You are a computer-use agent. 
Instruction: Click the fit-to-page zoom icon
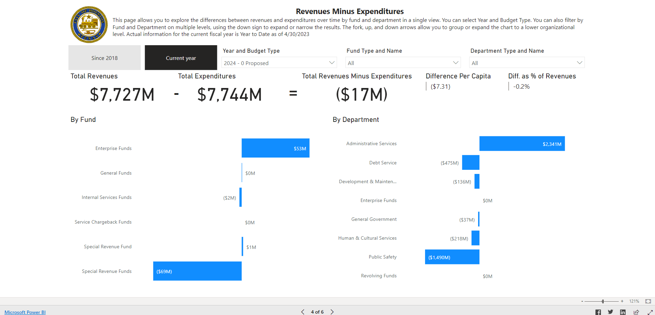[648, 301]
